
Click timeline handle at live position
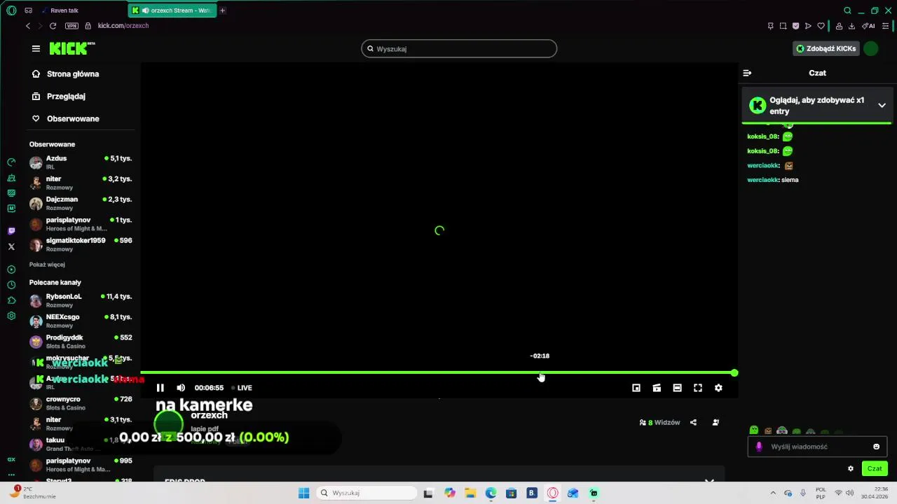click(x=734, y=373)
